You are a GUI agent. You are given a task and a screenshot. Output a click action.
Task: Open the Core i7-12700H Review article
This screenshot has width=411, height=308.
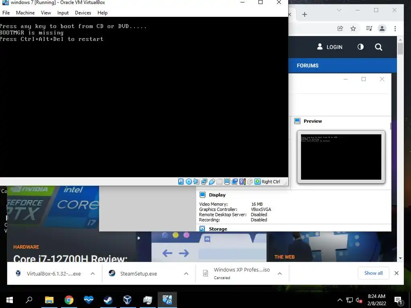70,259
